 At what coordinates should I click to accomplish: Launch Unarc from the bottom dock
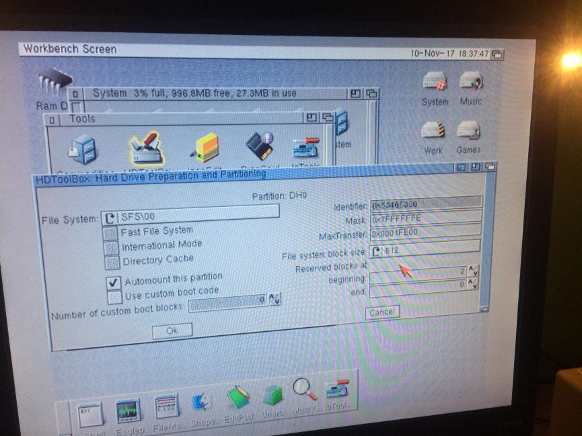[272, 396]
